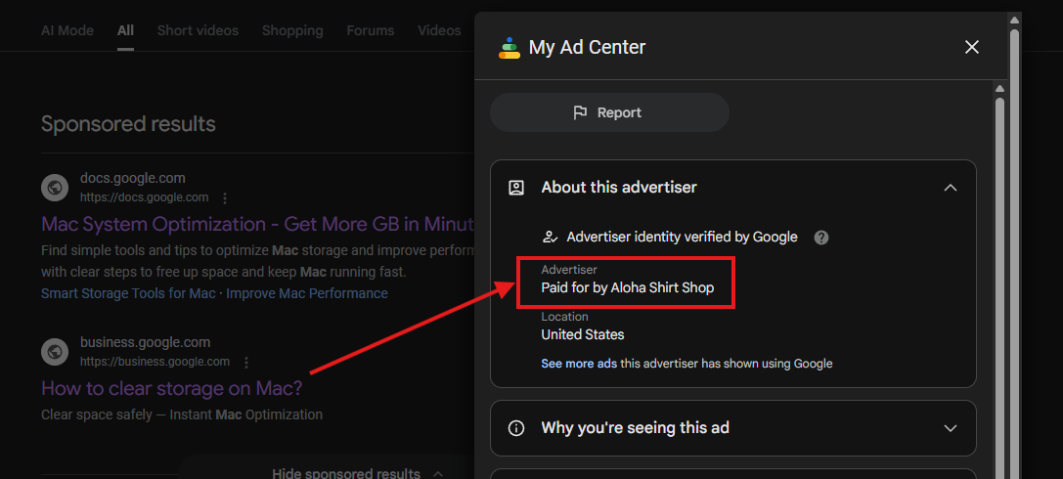Click the info icon beside Why you're seeing this ad
Viewport: 1063px width, 479px height.
click(x=516, y=428)
